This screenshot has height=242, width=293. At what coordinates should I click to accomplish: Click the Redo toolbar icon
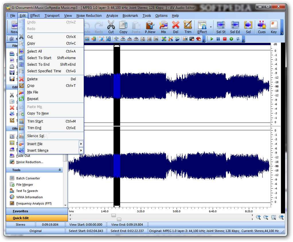click(x=99, y=25)
